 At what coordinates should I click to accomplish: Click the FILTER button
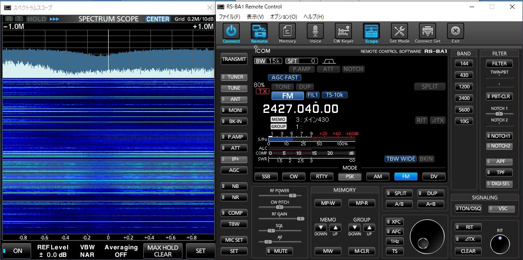(499, 64)
